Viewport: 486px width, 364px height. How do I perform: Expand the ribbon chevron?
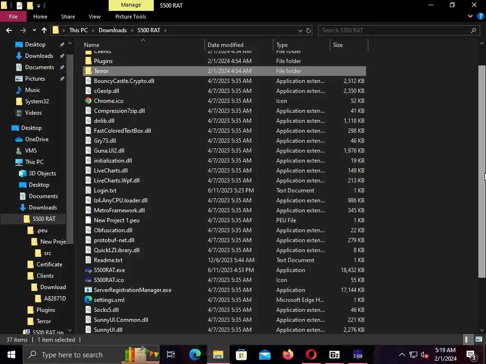click(x=470, y=17)
